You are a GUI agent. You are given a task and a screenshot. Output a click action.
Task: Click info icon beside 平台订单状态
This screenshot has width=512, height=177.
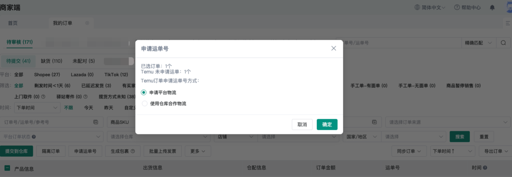coord(34,137)
